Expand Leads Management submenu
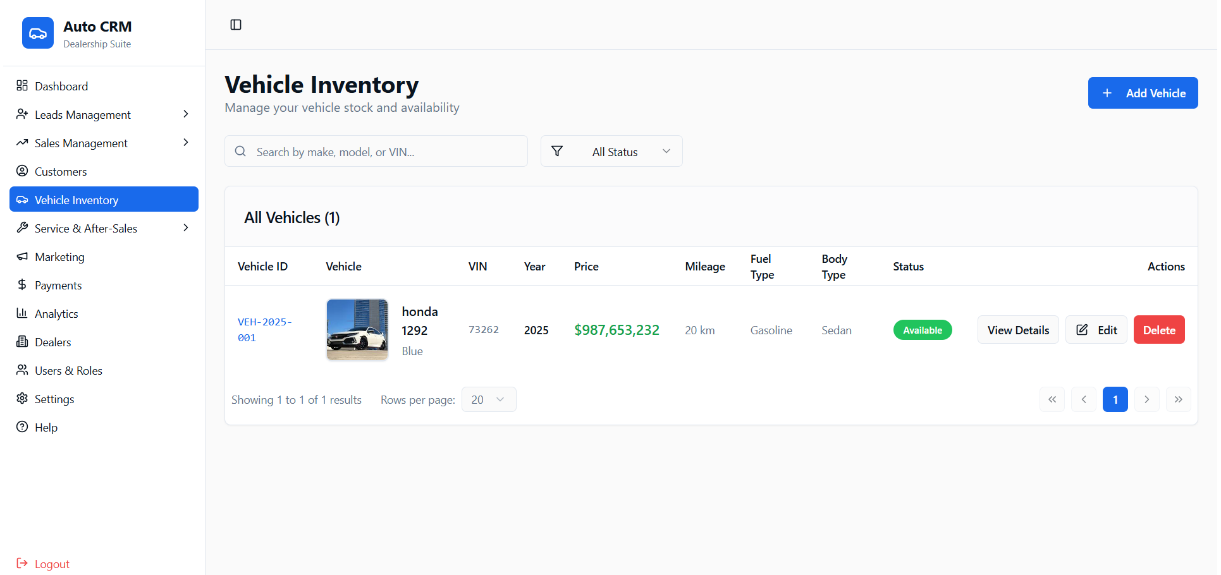The image size is (1221, 575). pos(185,114)
